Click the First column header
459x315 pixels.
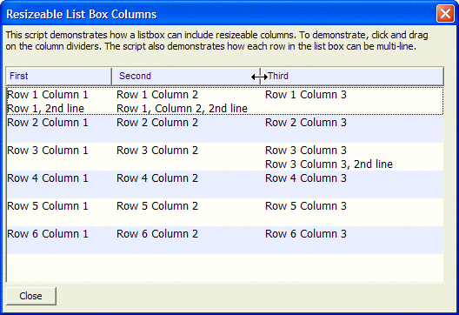click(x=58, y=77)
